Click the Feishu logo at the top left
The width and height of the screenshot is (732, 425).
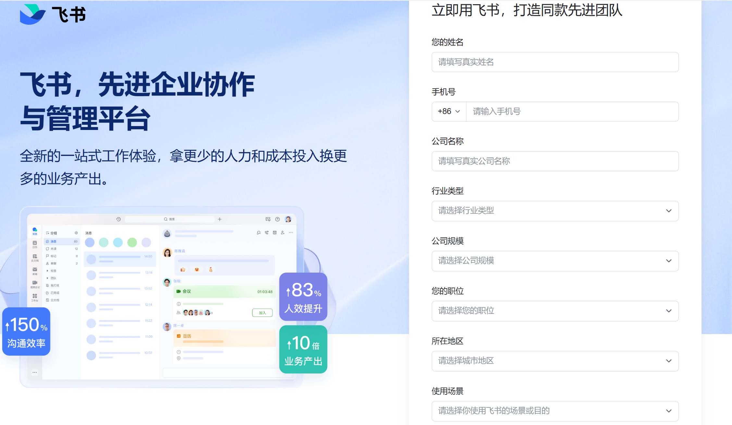[53, 14]
